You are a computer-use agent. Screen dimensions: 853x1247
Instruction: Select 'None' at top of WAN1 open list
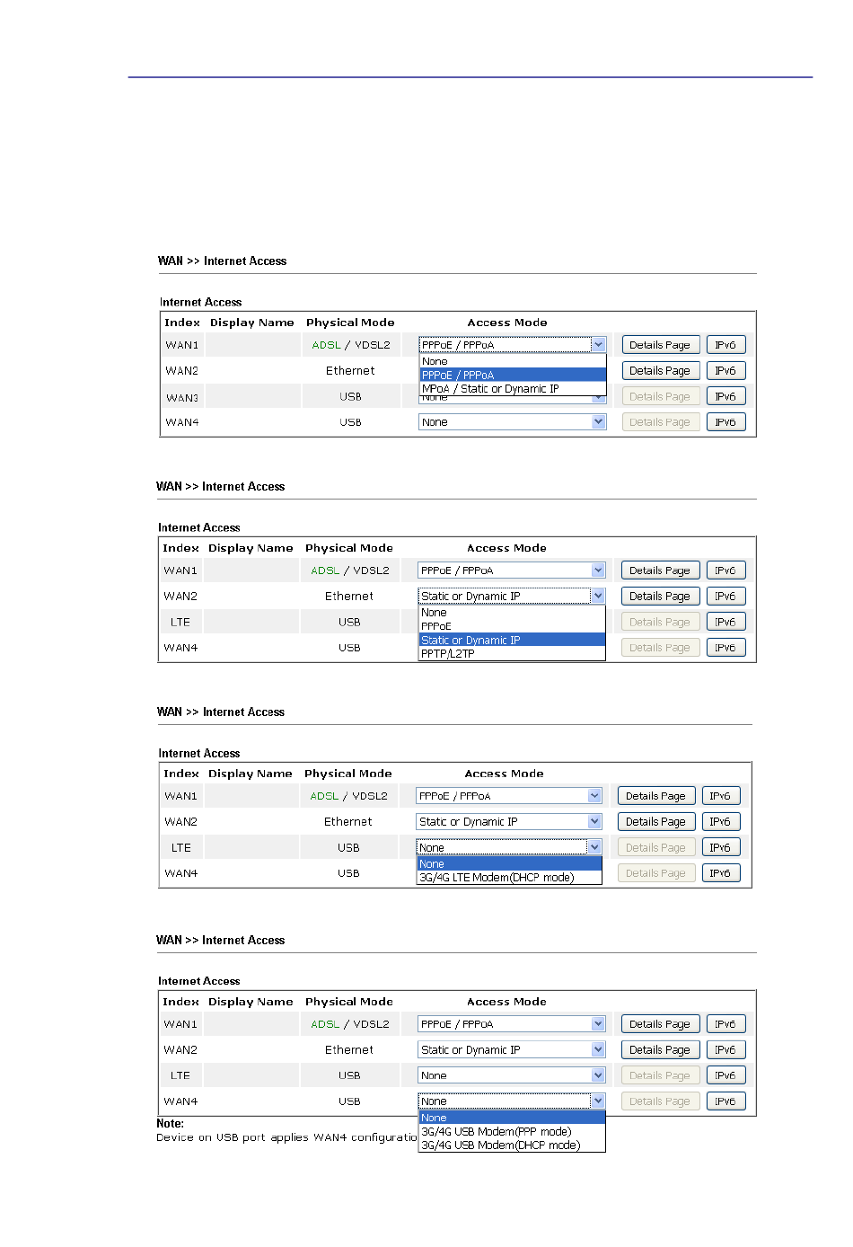[x=513, y=361]
